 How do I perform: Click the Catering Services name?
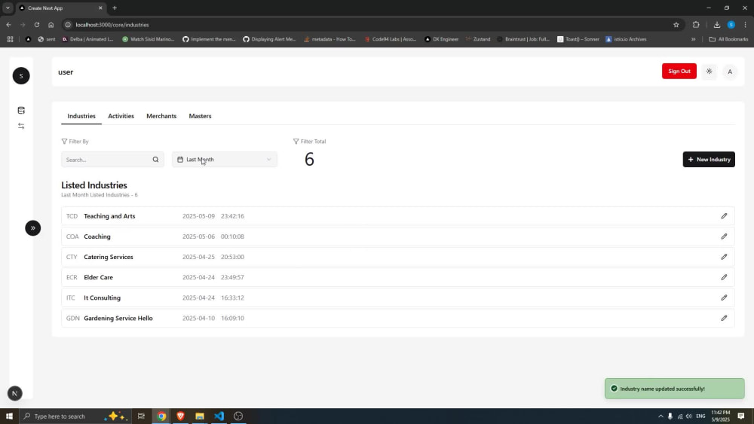(x=108, y=257)
